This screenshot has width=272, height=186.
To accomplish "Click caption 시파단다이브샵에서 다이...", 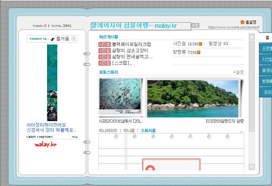I will 120,121.
